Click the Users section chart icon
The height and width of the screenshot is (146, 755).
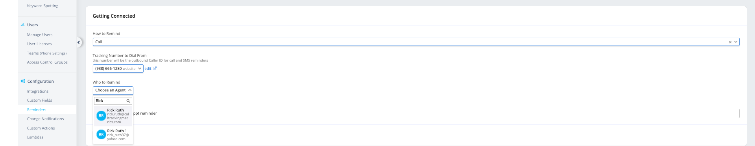[23, 25]
